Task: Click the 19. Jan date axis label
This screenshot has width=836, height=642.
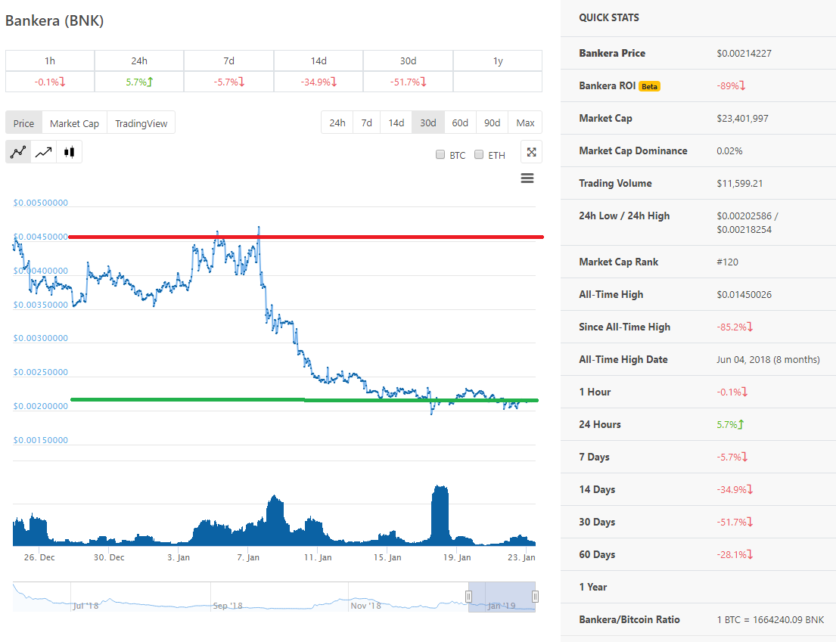Action: (457, 557)
